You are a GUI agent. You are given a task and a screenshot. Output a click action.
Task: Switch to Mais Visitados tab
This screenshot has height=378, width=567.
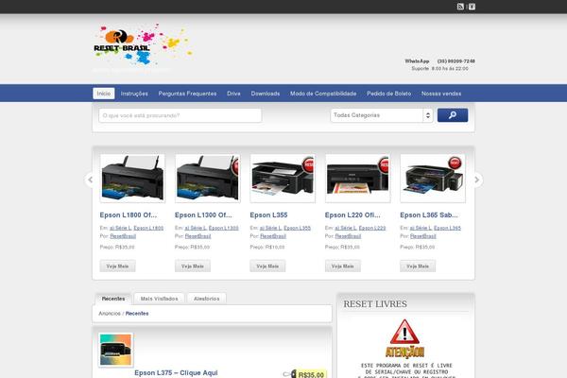159,299
